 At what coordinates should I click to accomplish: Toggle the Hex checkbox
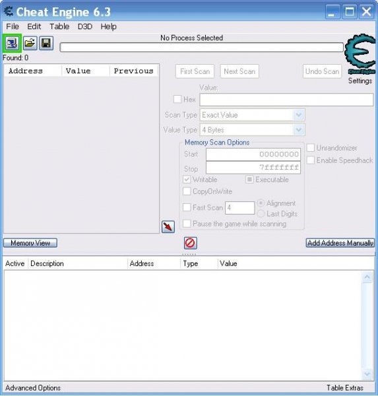177,99
